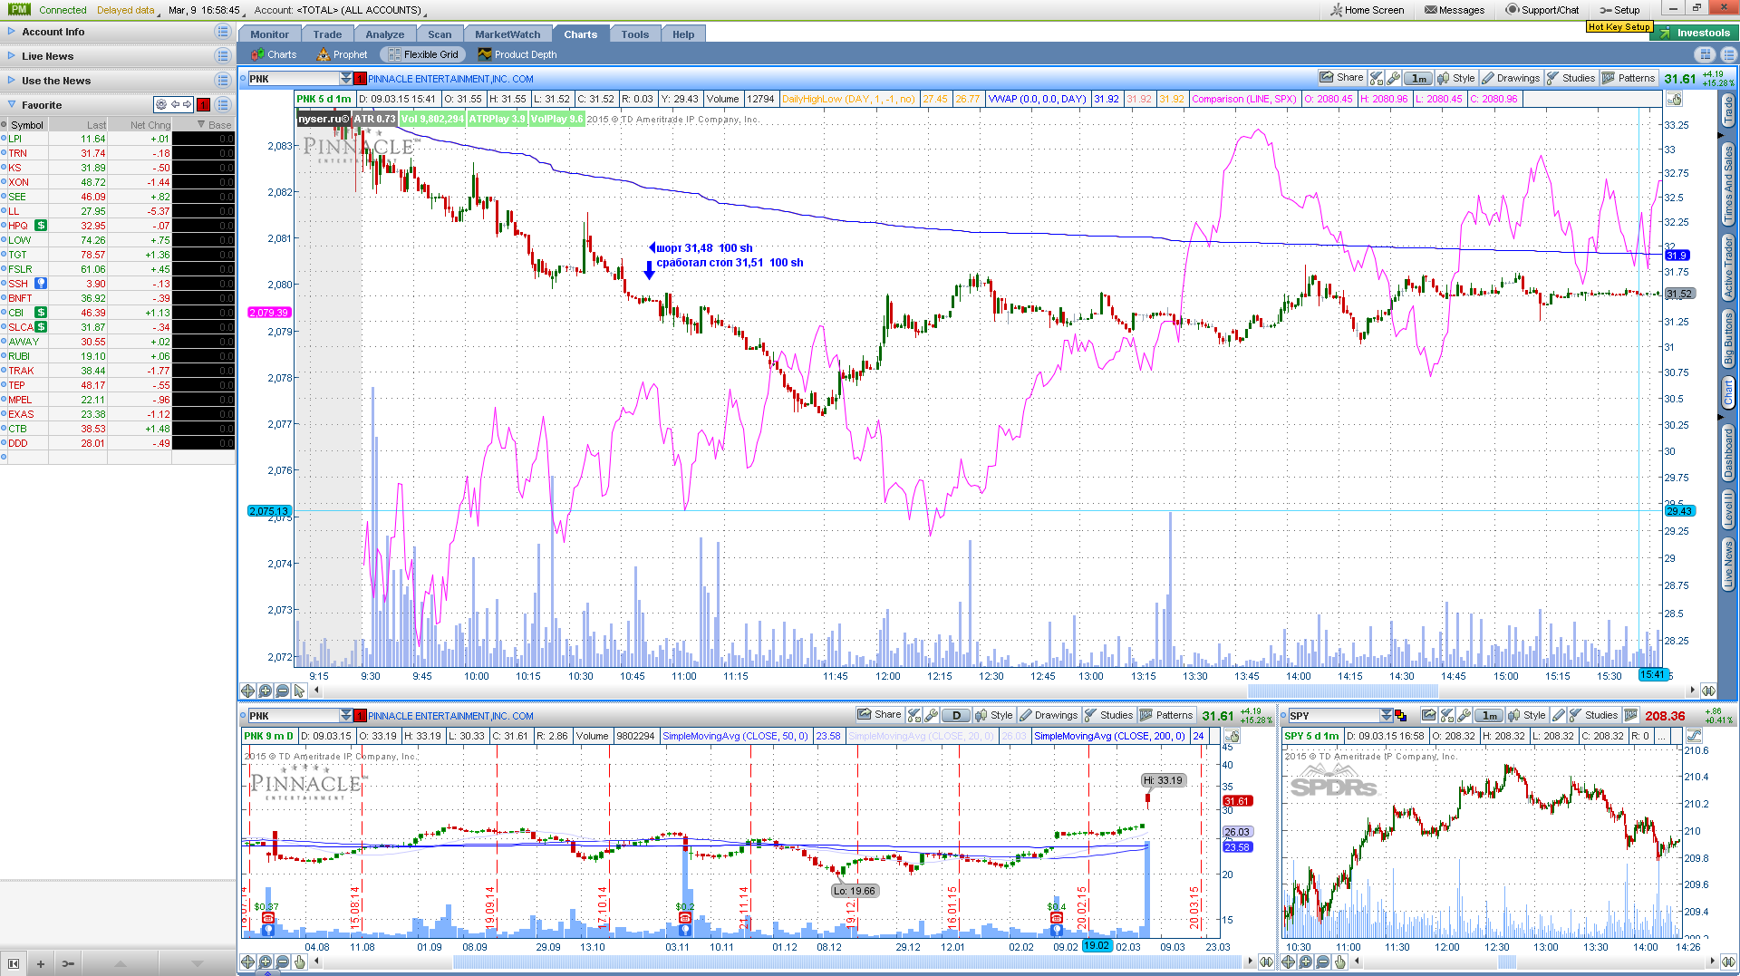
Task: Open the Level II side tab
Action: [1728, 509]
